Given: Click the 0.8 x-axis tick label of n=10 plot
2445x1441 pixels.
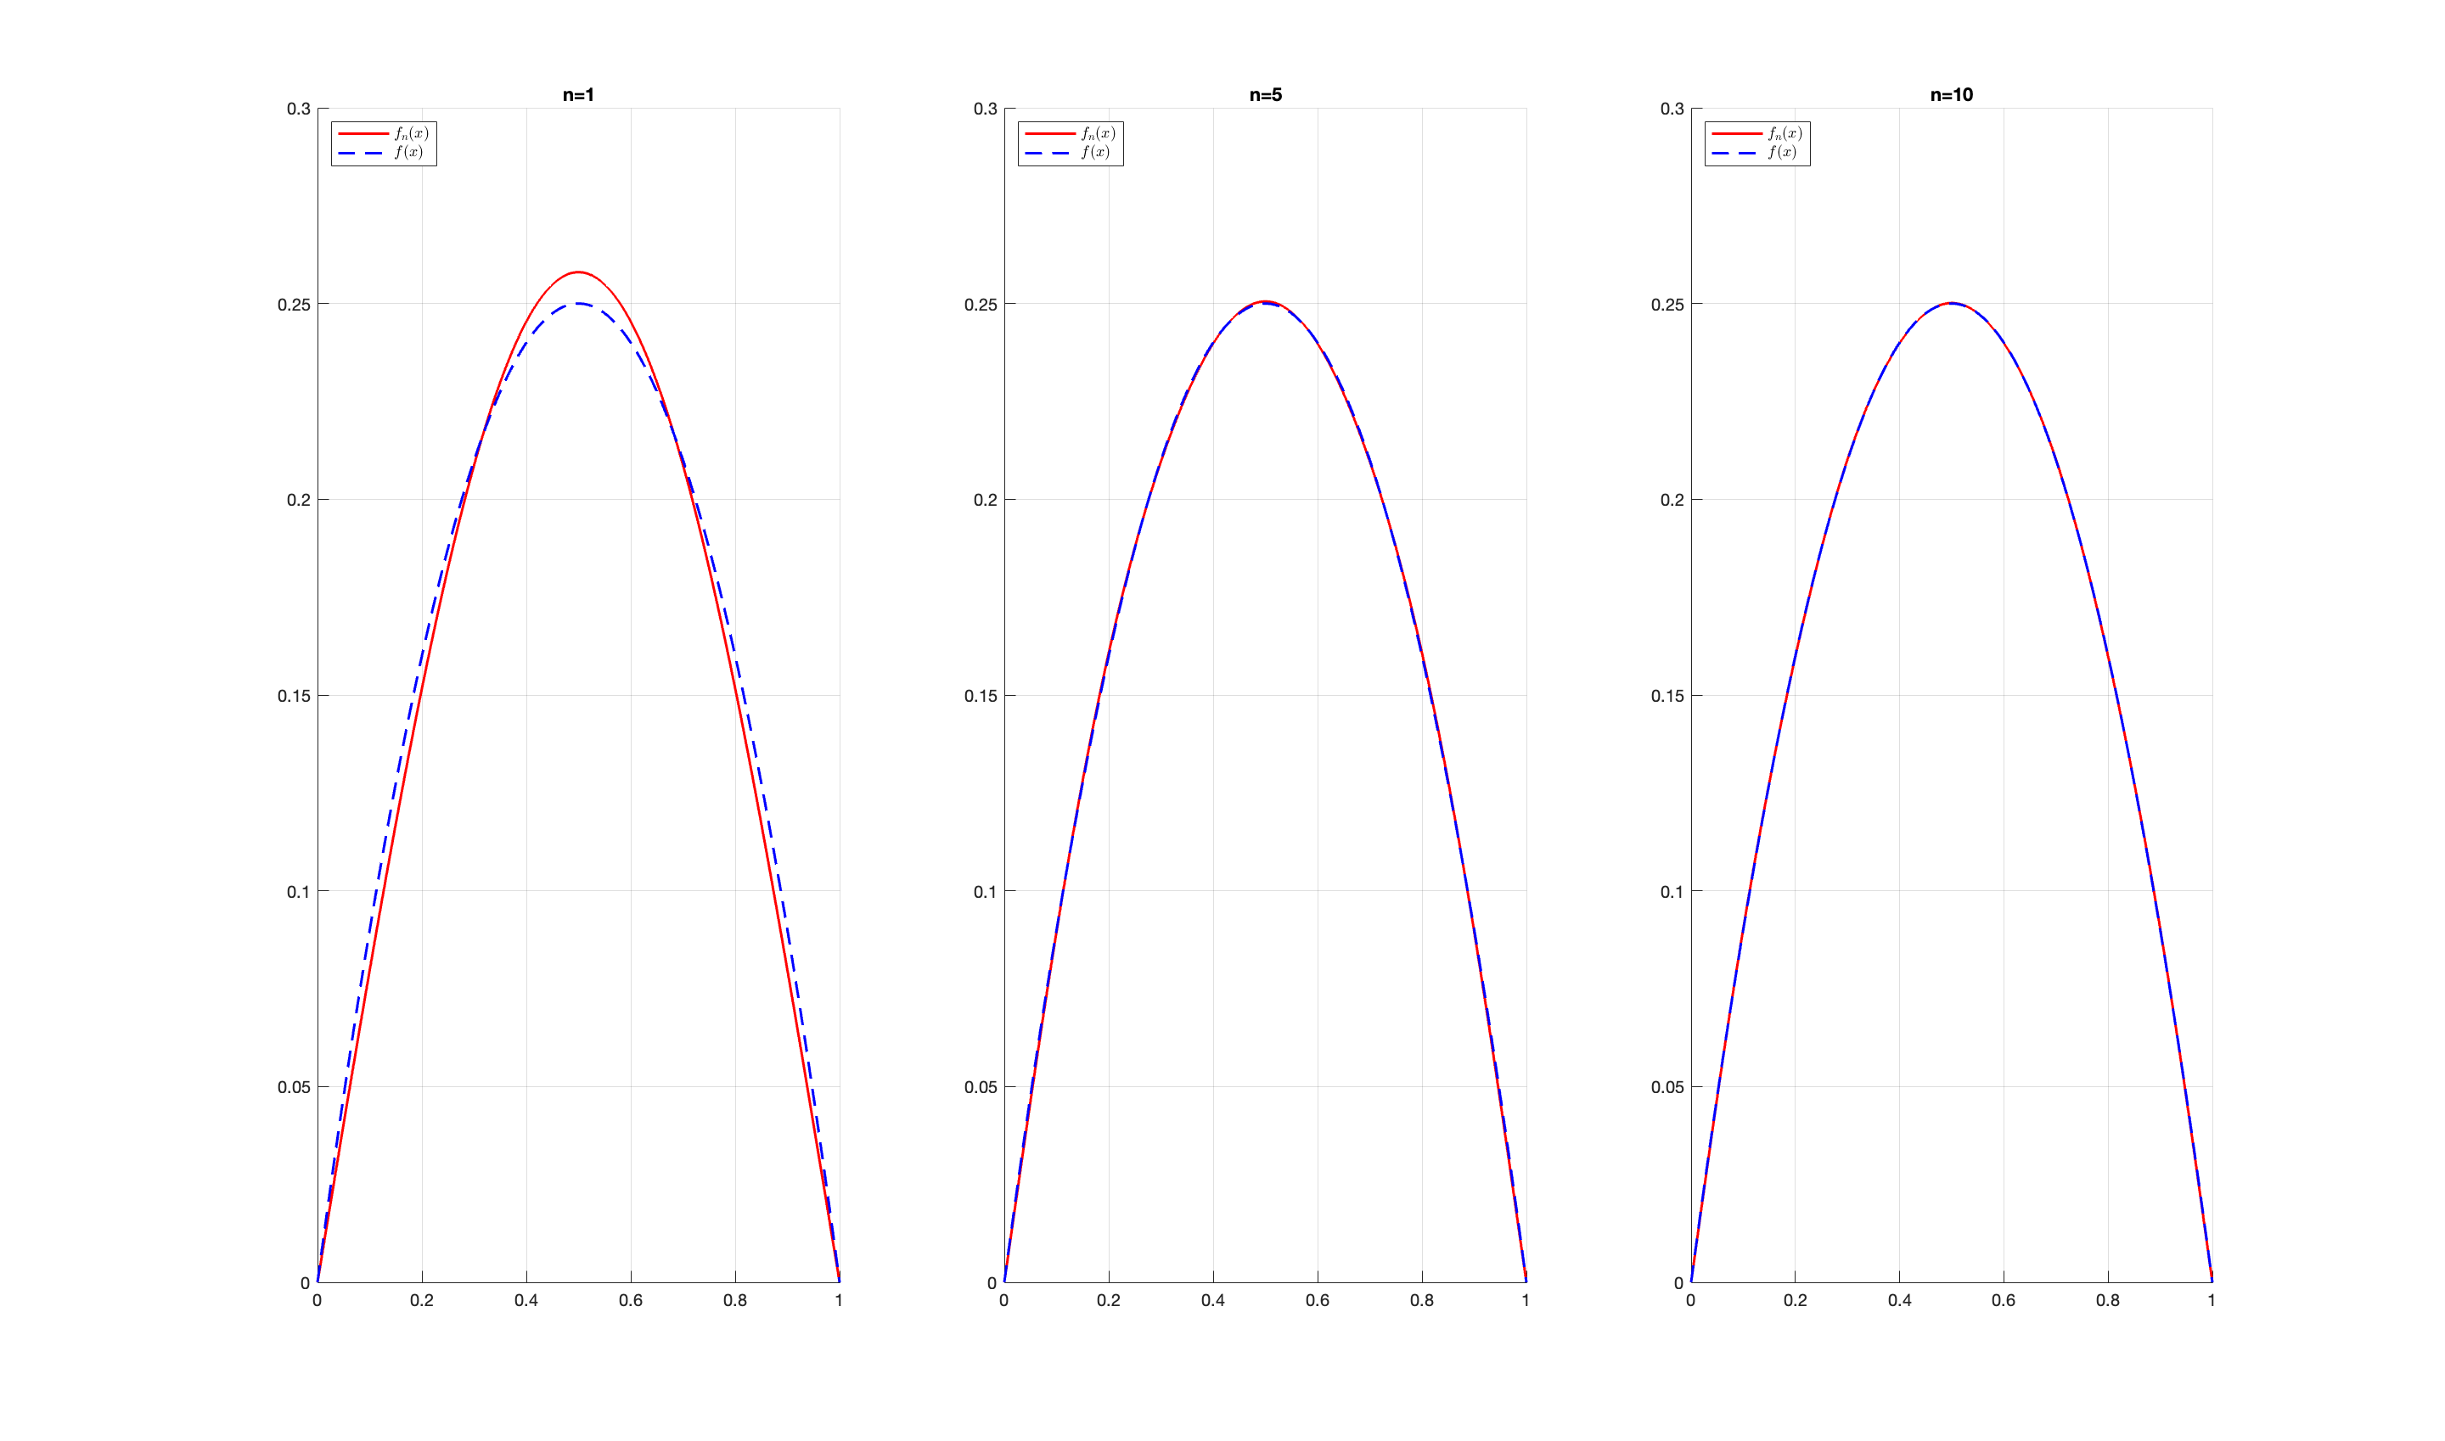Looking at the screenshot, I should [x=2107, y=1300].
